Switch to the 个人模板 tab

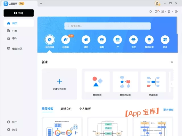pos(85,109)
